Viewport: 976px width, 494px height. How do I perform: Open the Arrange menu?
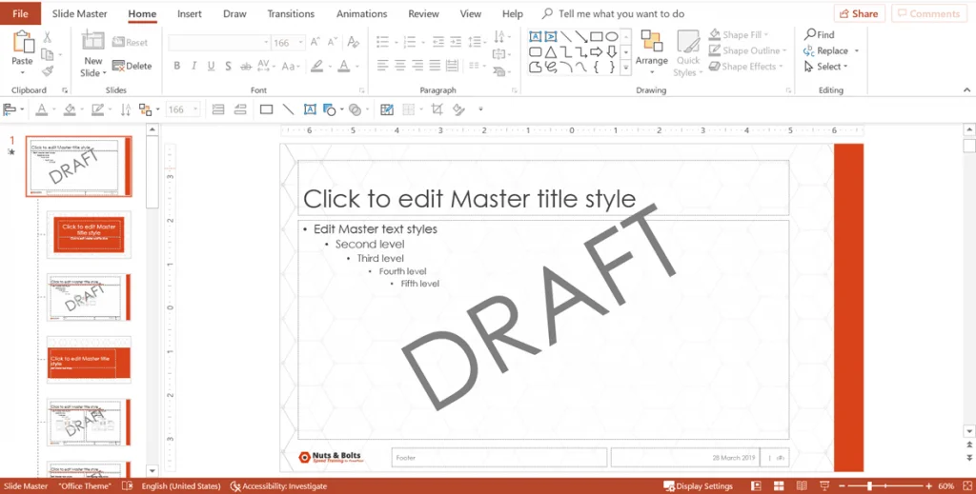[652, 52]
